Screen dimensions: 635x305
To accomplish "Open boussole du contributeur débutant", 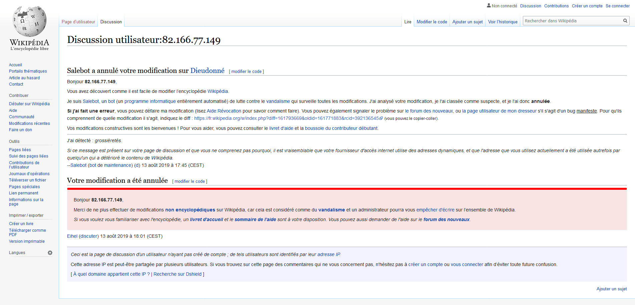I will click(x=341, y=128).
